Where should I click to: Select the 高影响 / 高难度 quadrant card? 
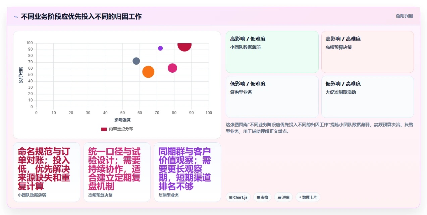pyautogui.click(x=368, y=52)
